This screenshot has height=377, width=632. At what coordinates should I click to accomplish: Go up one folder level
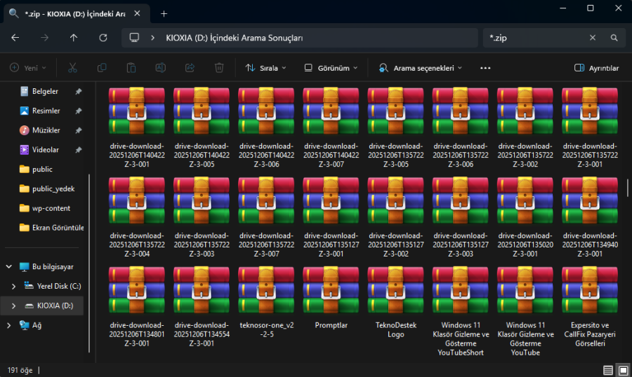pyautogui.click(x=74, y=38)
